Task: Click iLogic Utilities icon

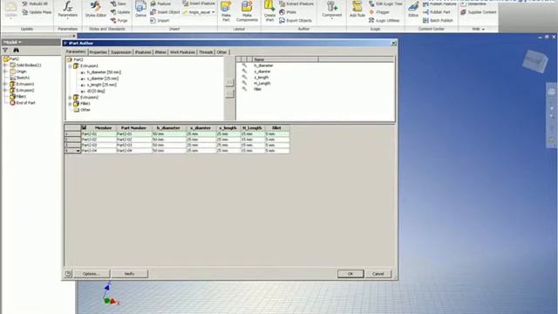Action: pos(372,21)
